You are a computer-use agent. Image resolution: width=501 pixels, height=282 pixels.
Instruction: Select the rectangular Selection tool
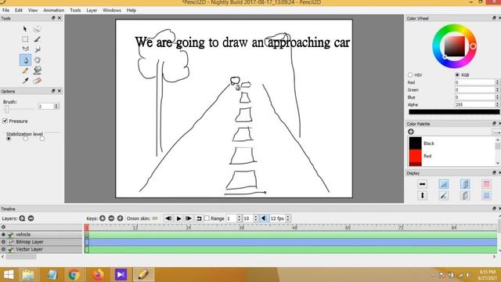click(25, 39)
